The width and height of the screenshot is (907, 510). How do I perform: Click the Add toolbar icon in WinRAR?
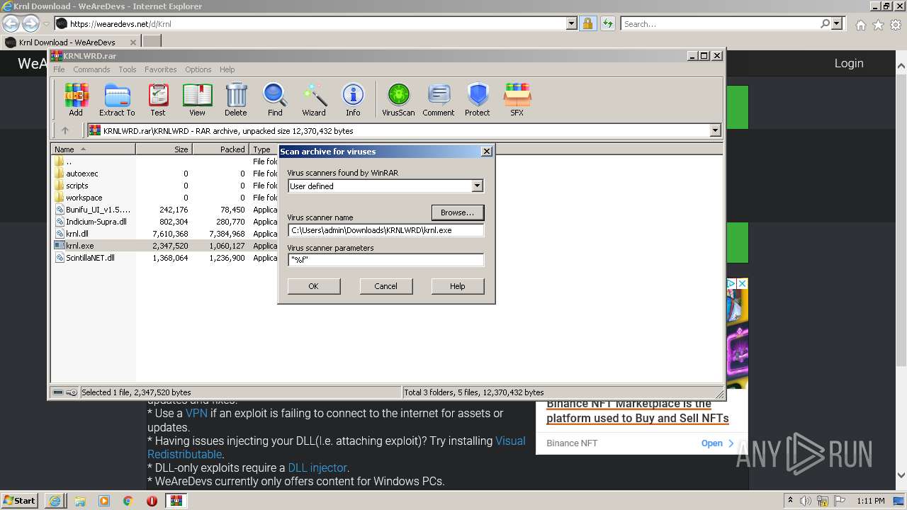tap(76, 99)
